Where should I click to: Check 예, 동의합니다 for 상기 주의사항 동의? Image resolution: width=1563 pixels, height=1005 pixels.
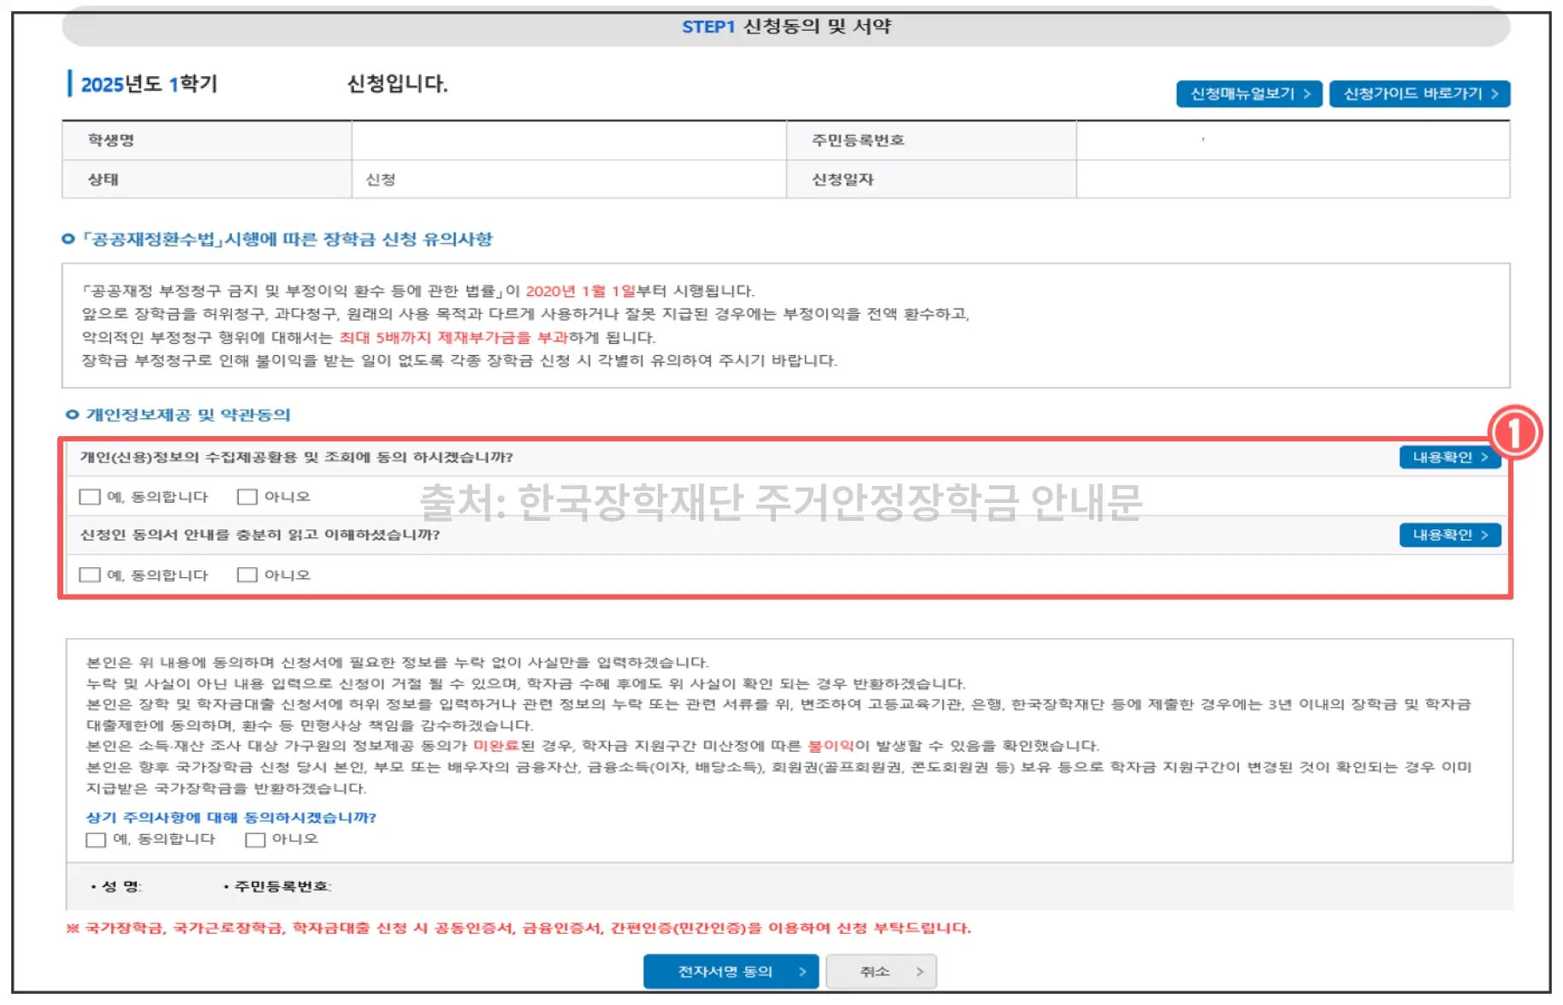(x=95, y=839)
